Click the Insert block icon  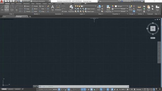[x=99, y=8]
